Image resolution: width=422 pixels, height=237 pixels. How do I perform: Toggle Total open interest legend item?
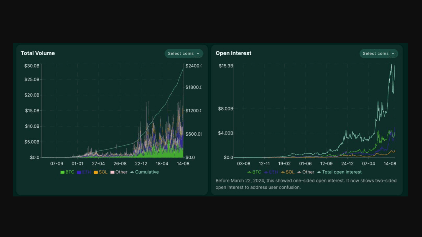pos(339,172)
